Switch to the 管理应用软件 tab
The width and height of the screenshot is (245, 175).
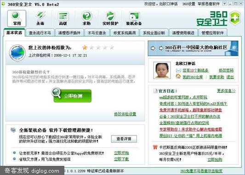[x=213, y=33]
